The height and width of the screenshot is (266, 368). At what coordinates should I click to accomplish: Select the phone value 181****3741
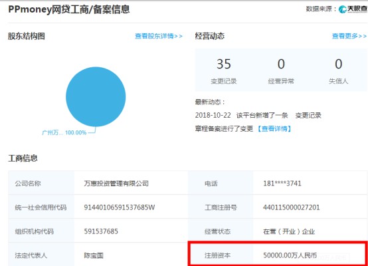pos(282,184)
